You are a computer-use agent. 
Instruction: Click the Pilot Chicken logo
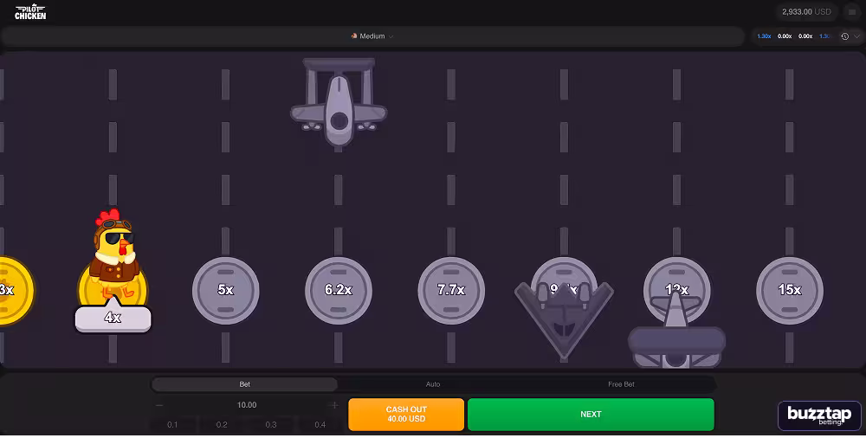[x=30, y=12]
